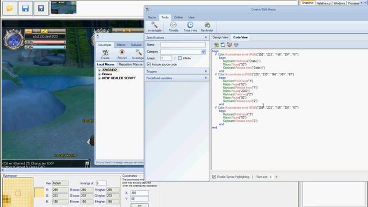368x207 pixels.
Task: Click the Create icon in the Developer tab
Action: tap(105, 54)
